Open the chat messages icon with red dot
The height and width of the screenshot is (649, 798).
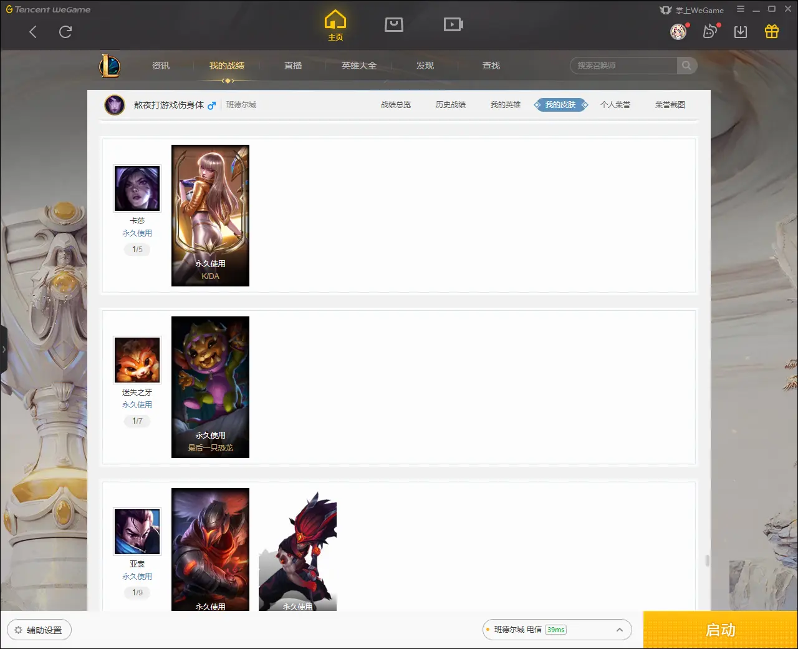tap(710, 31)
